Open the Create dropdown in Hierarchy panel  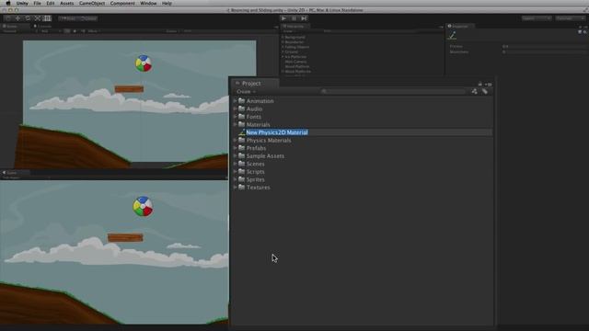point(289,31)
